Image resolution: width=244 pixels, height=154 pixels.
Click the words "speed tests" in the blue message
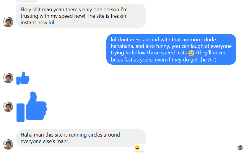click(174, 53)
